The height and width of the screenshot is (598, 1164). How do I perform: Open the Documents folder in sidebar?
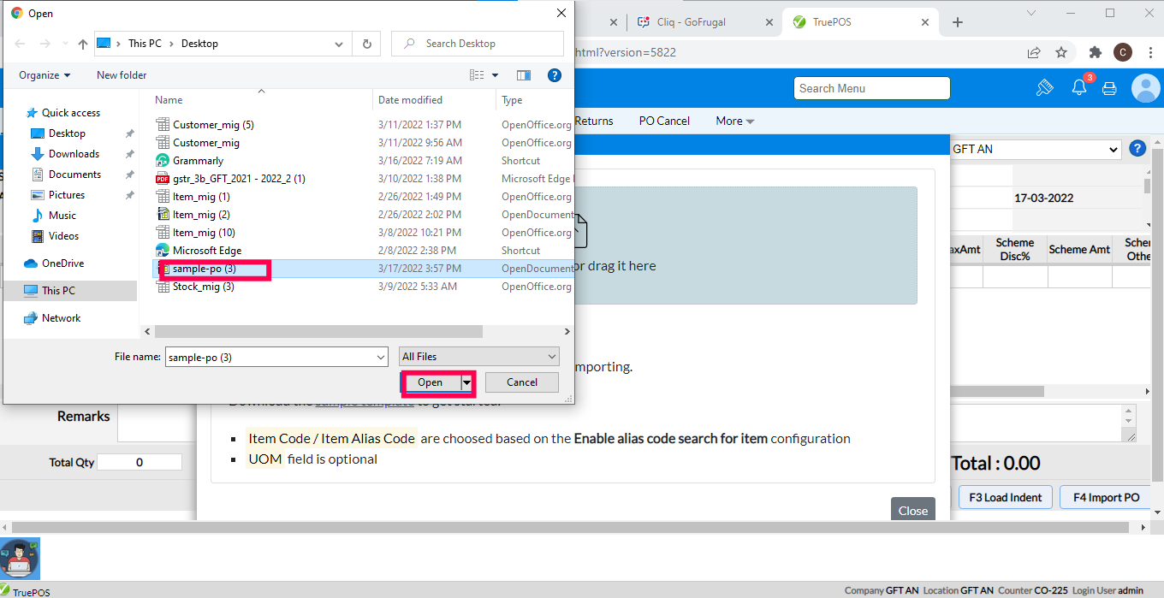pos(74,175)
